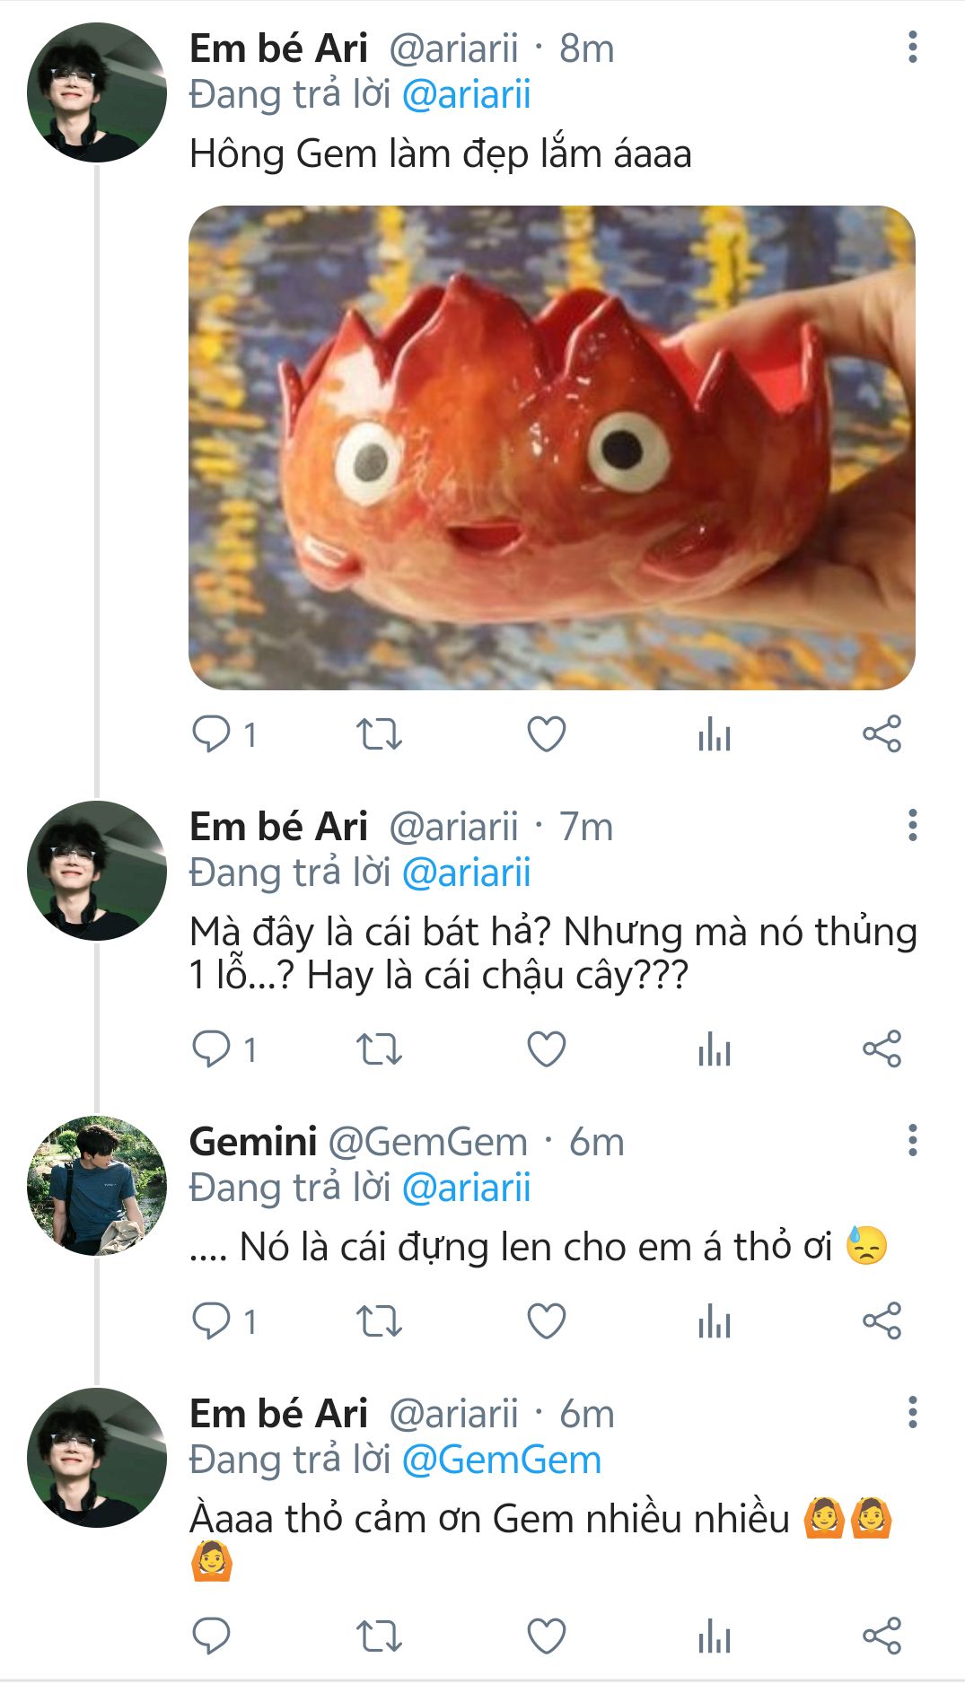Share Gemini's reply tweet
Screen dimensions: 965x1684
point(881,1321)
